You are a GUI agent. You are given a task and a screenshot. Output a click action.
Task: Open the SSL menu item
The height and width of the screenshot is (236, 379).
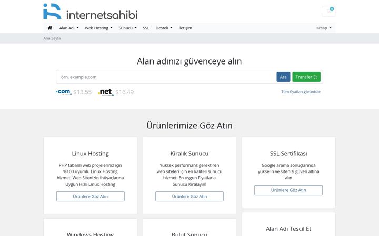coord(146,28)
